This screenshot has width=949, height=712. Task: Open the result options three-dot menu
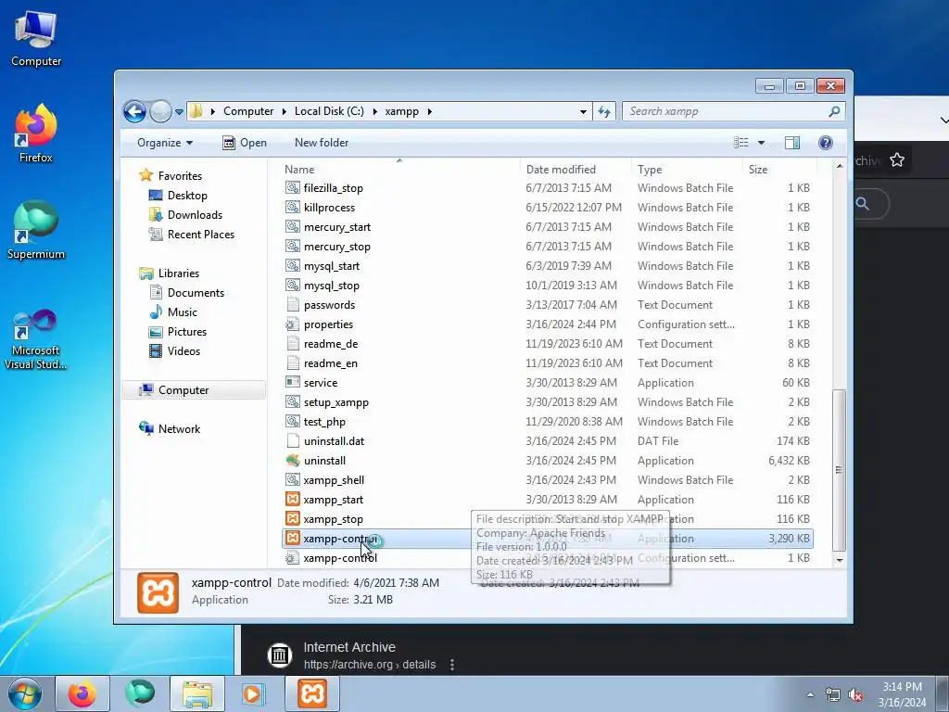(x=452, y=665)
